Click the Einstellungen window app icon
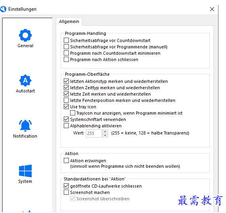 pyautogui.click(x=3, y=9)
